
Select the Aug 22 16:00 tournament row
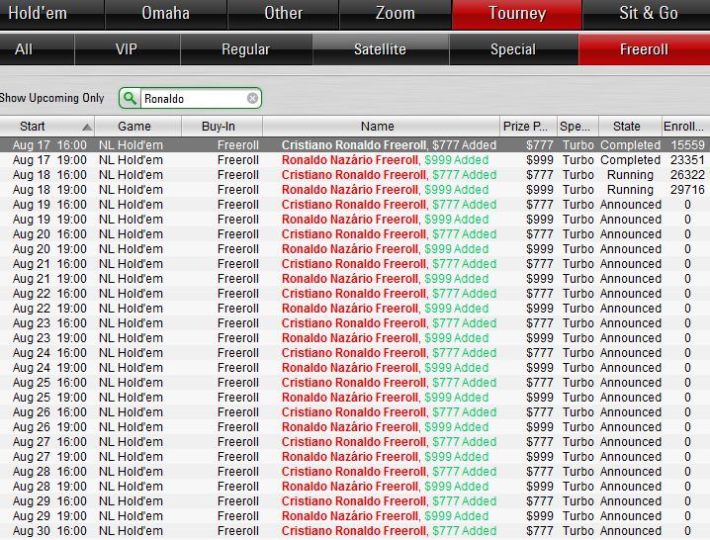click(355, 294)
